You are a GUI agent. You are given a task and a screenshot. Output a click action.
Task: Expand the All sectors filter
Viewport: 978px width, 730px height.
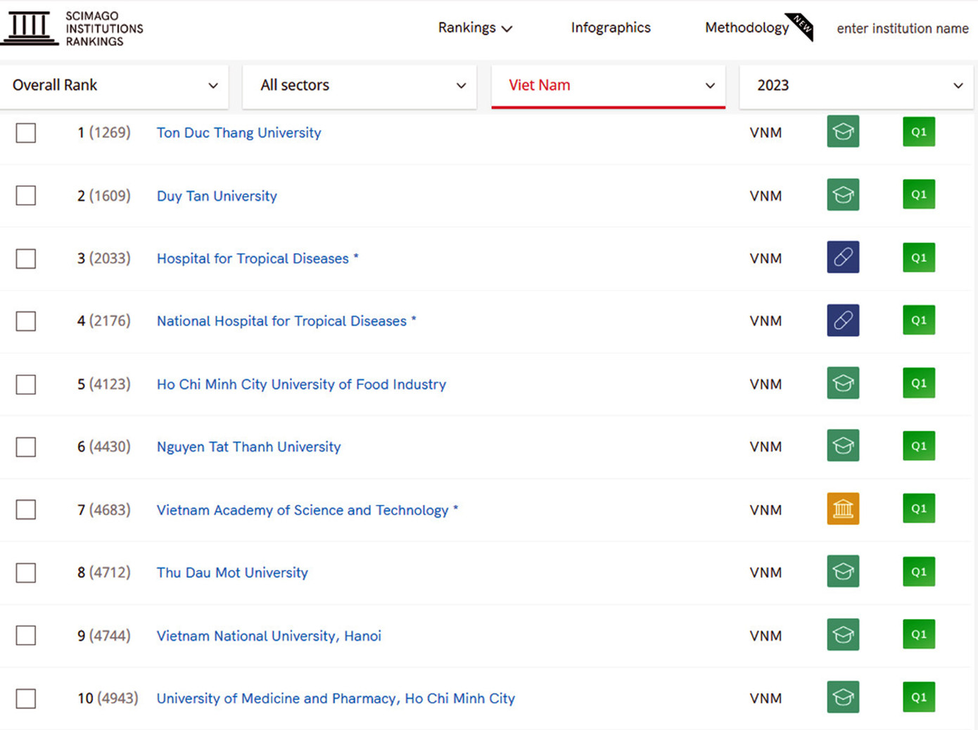point(360,85)
